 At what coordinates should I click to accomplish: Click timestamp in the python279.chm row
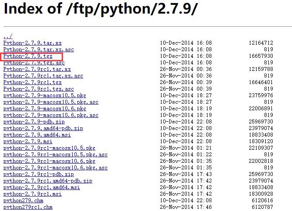pos(186,200)
